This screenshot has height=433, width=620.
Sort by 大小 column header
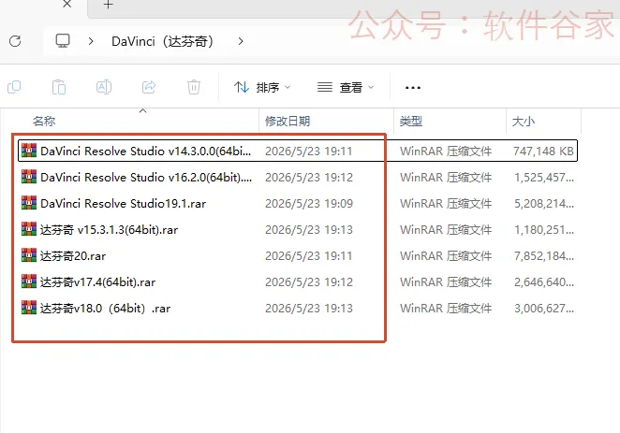coord(524,122)
